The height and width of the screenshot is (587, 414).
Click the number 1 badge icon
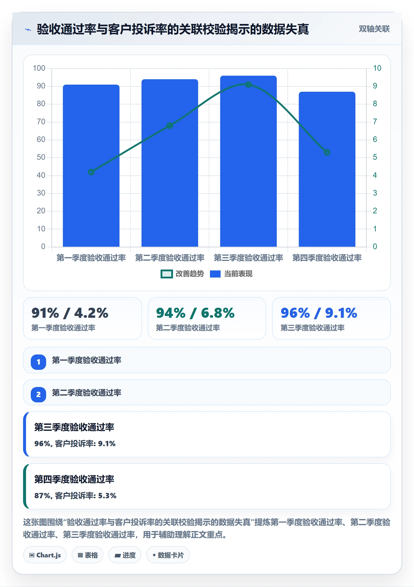(x=38, y=362)
